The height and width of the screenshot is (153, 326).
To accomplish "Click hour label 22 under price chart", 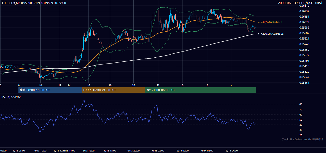I will point(158,85).
